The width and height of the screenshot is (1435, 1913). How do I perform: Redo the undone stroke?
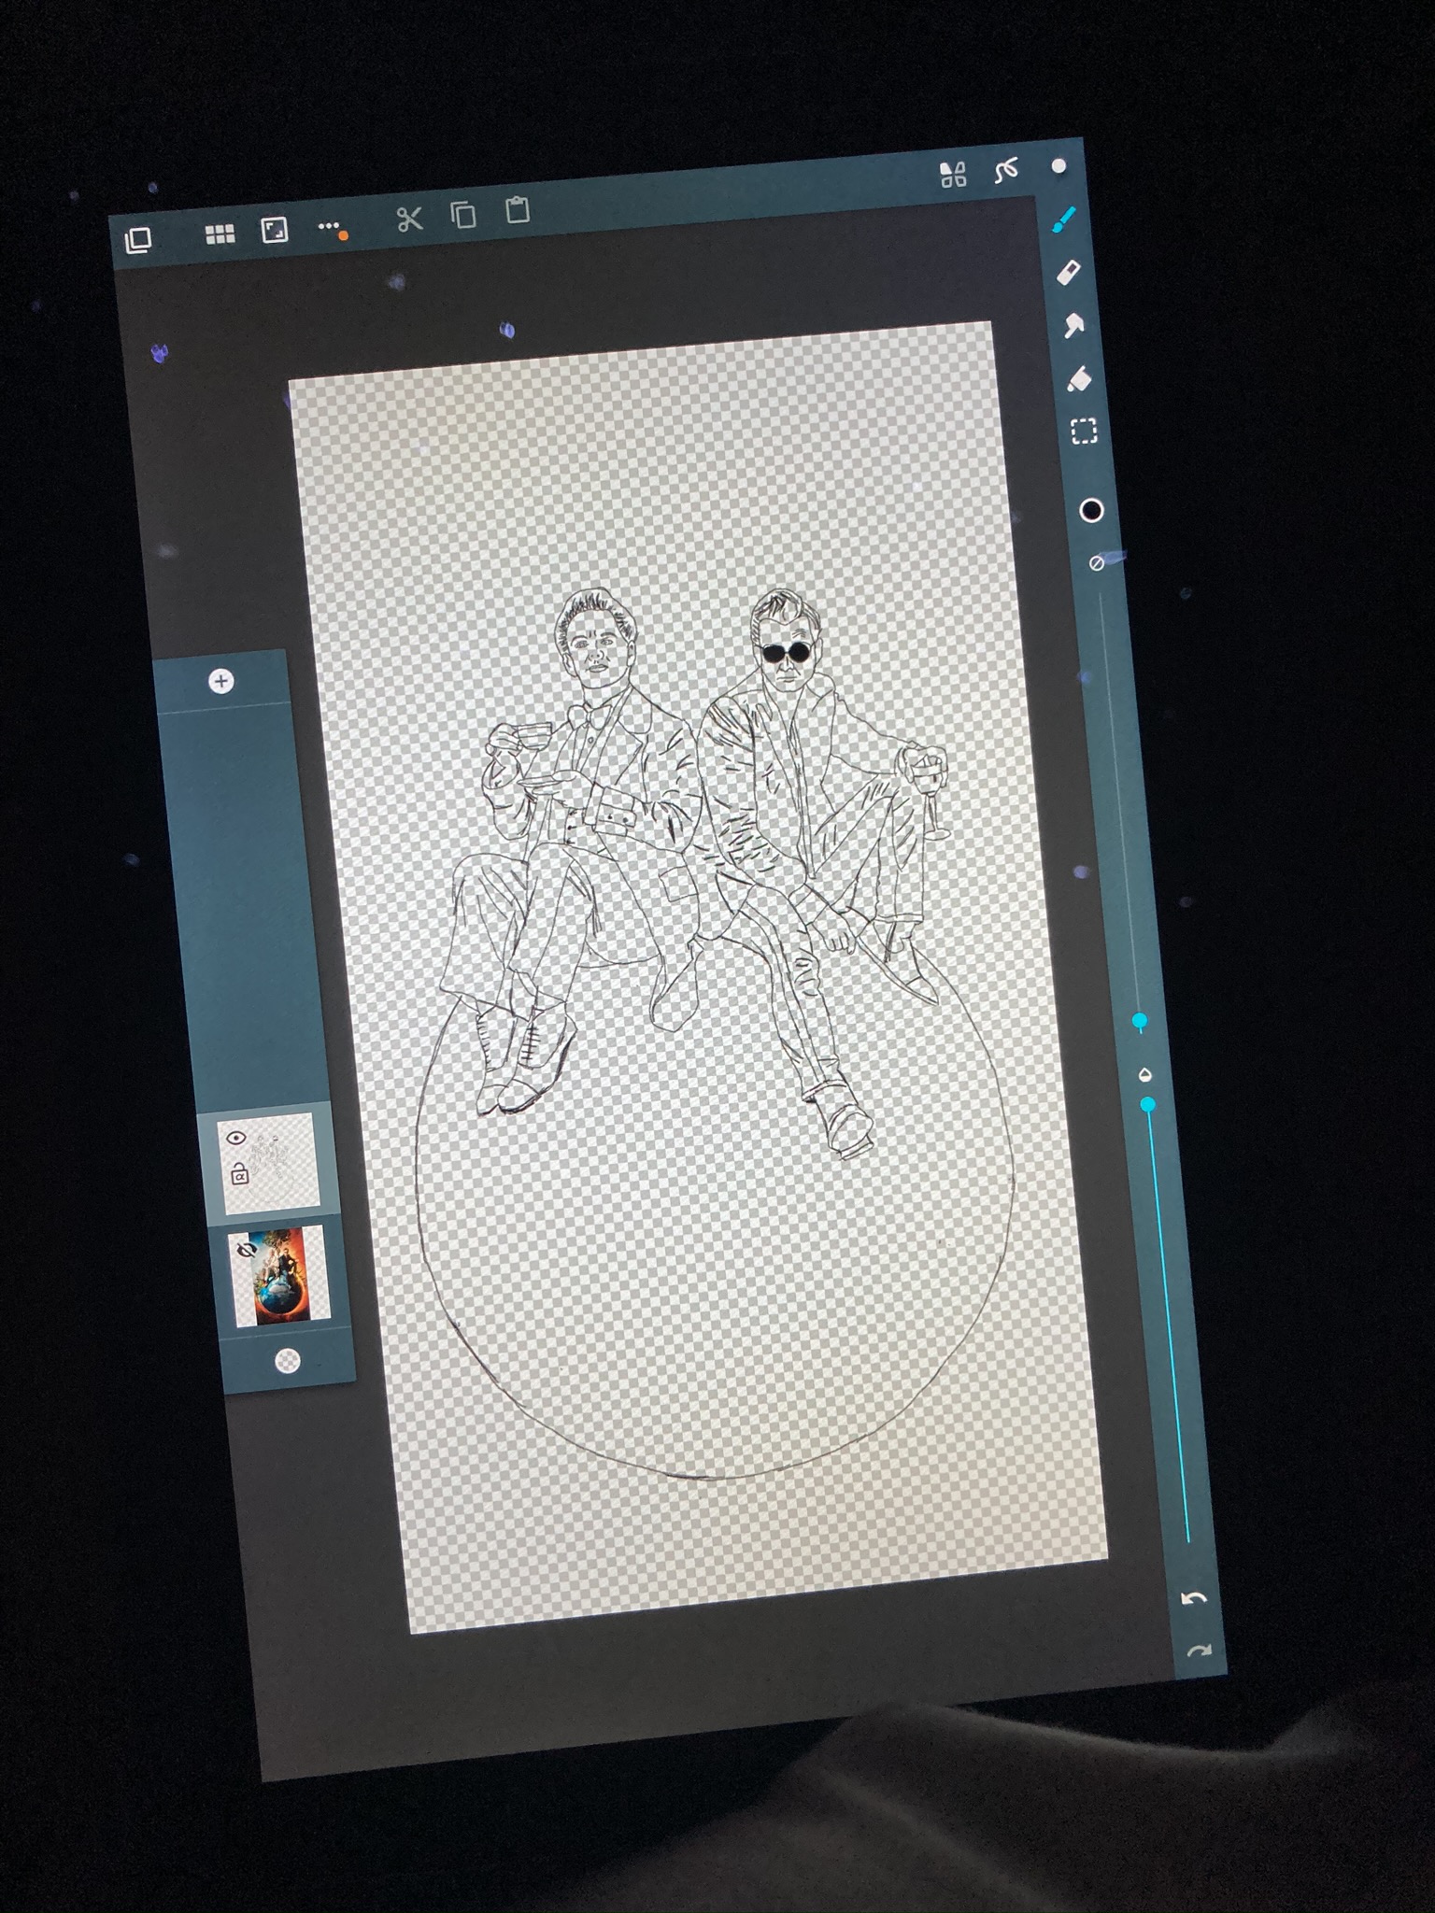point(1199,1651)
